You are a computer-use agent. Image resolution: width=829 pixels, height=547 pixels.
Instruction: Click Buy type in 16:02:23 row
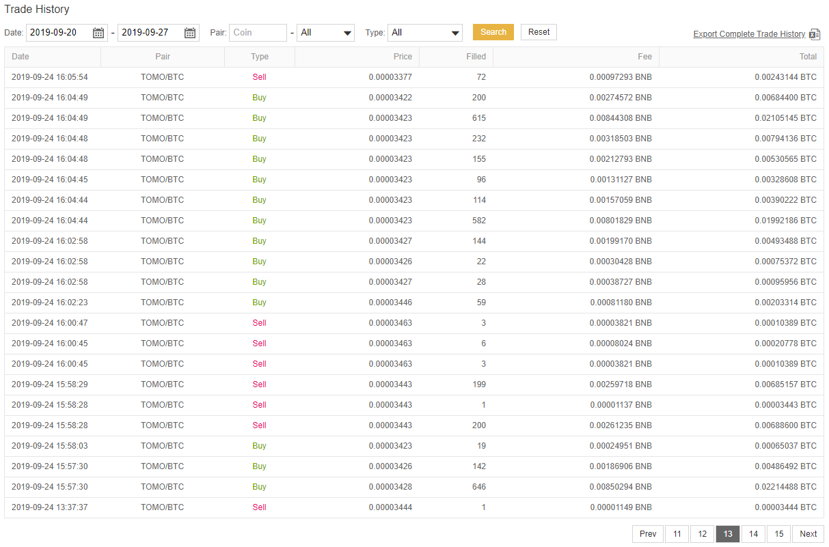(x=259, y=303)
